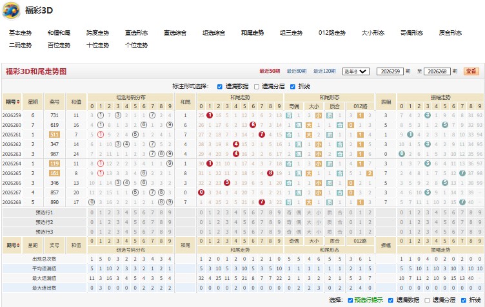Image resolution: width=485 pixels, height=307 pixels.
Task: Click the 福彩3D和尾走势图 title
Action: click(36, 71)
